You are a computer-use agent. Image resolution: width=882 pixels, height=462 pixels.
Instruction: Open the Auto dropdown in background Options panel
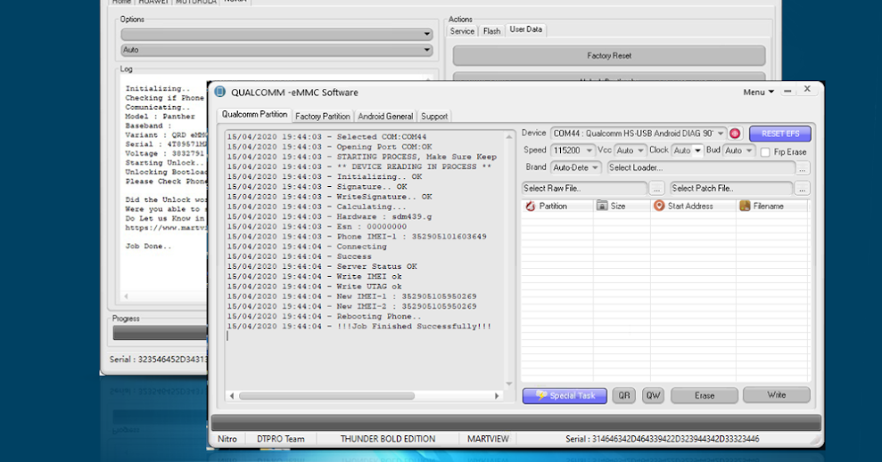pyautogui.click(x=276, y=50)
